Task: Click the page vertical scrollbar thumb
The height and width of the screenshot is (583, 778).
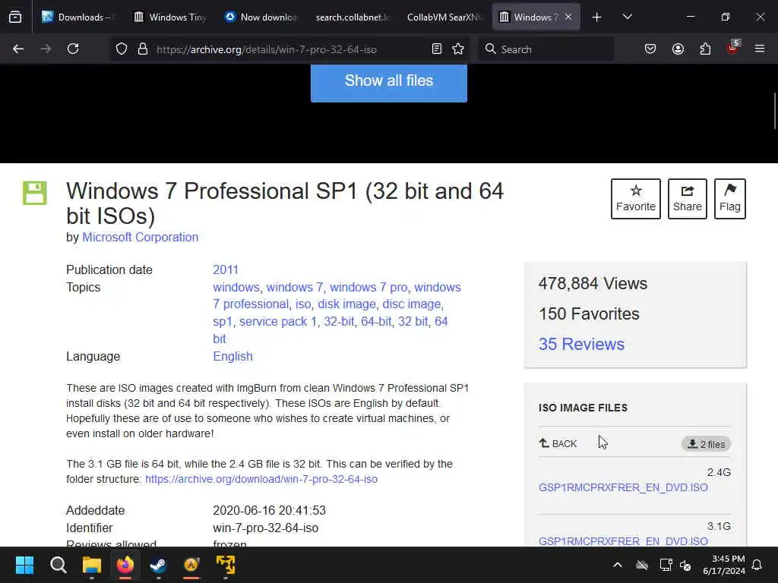Action: click(775, 111)
